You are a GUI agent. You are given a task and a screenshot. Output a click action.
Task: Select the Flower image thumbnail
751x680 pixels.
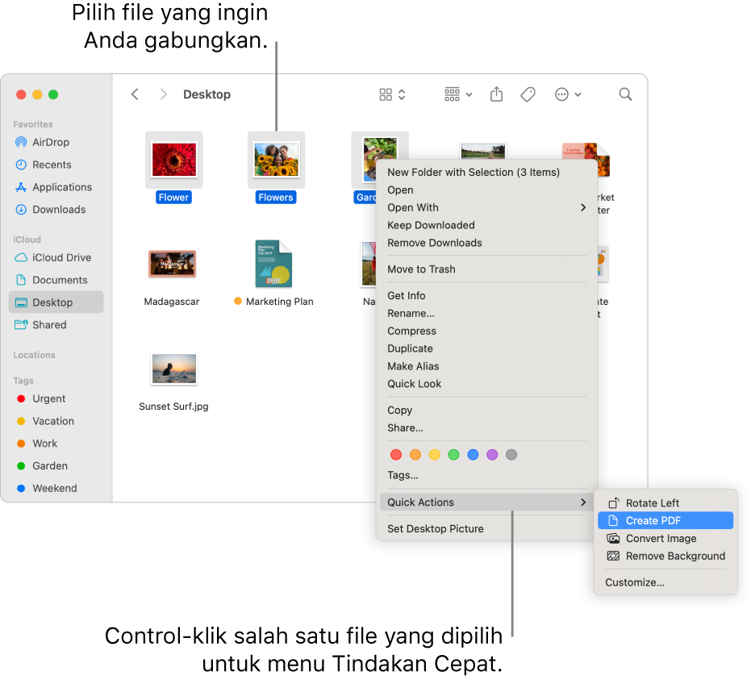coord(174,160)
